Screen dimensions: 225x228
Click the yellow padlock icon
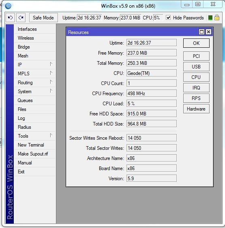[217, 17]
